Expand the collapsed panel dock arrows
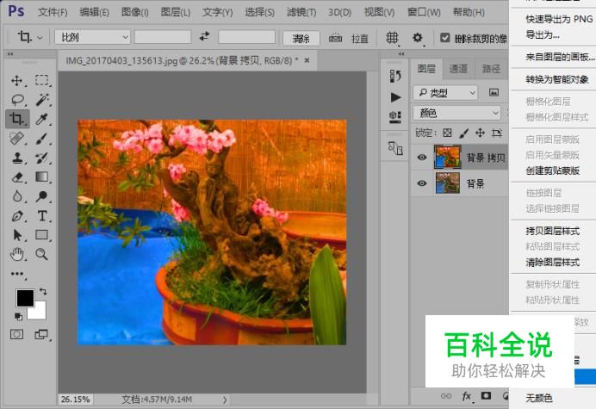This screenshot has width=596, height=409. (401, 53)
